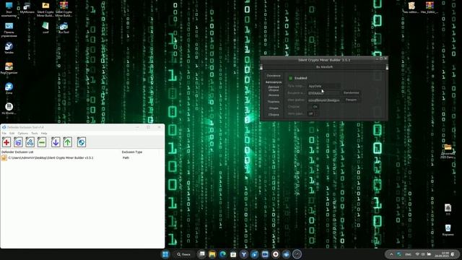Click the Рандом button beside the file name field
462x260 pixels.
tap(352, 100)
